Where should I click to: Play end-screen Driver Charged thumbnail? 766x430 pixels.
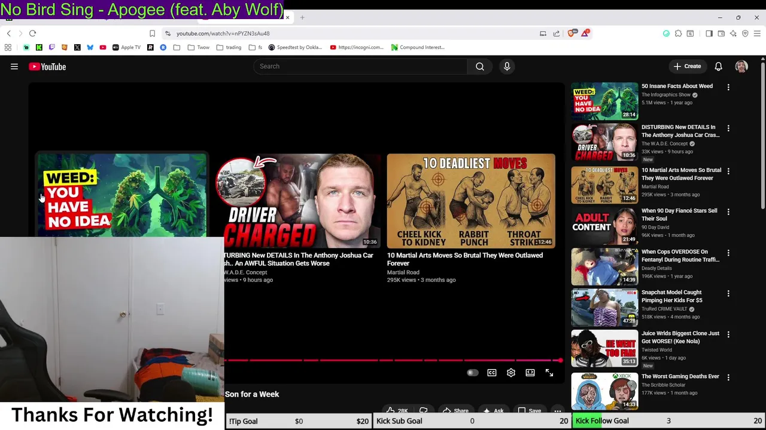(x=298, y=201)
